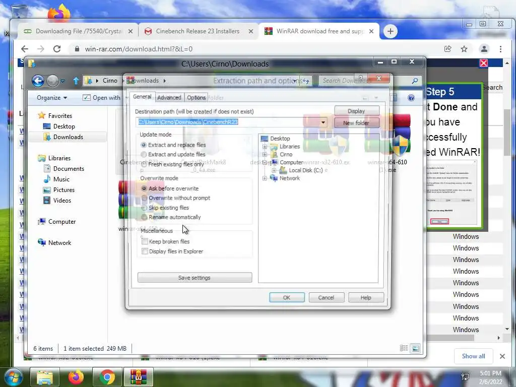The image size is (516, 387).
Task: Click the Display button
Action: (357, 111)
